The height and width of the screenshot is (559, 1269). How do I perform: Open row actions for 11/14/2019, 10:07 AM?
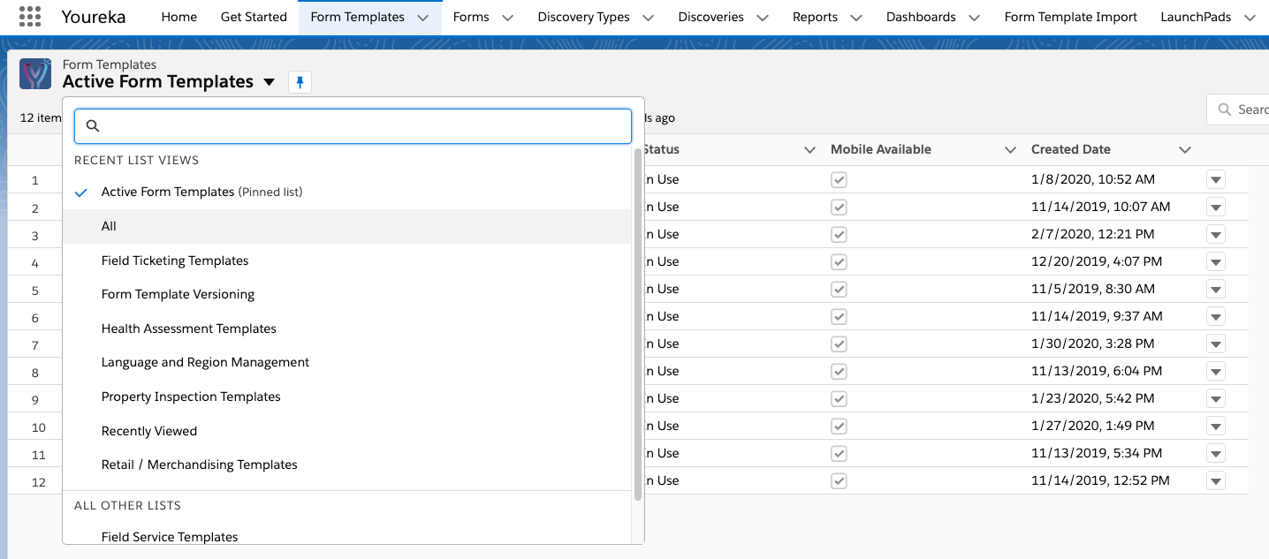tap(1216, 207)
